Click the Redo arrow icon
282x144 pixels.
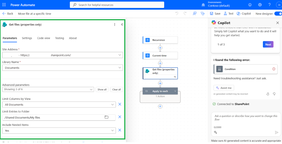point(185,14)
